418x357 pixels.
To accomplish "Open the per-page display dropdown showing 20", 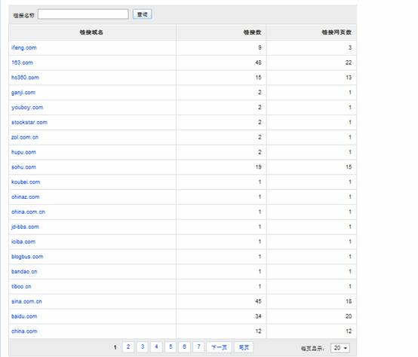I will tap(340, 348).
